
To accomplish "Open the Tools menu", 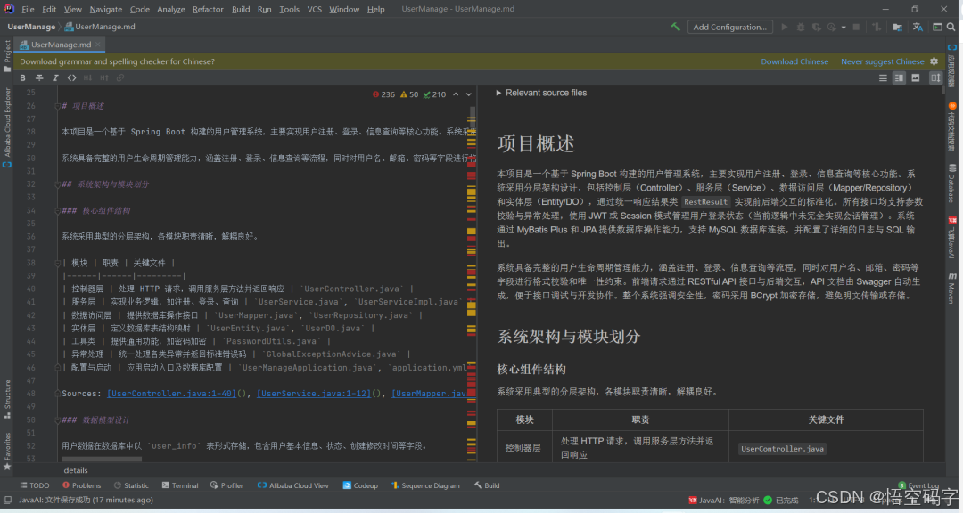I will [289, 9].
